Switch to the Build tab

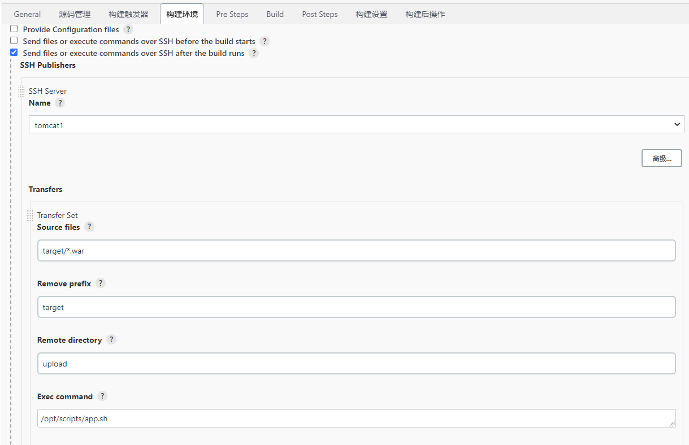(x=275, y=14)
